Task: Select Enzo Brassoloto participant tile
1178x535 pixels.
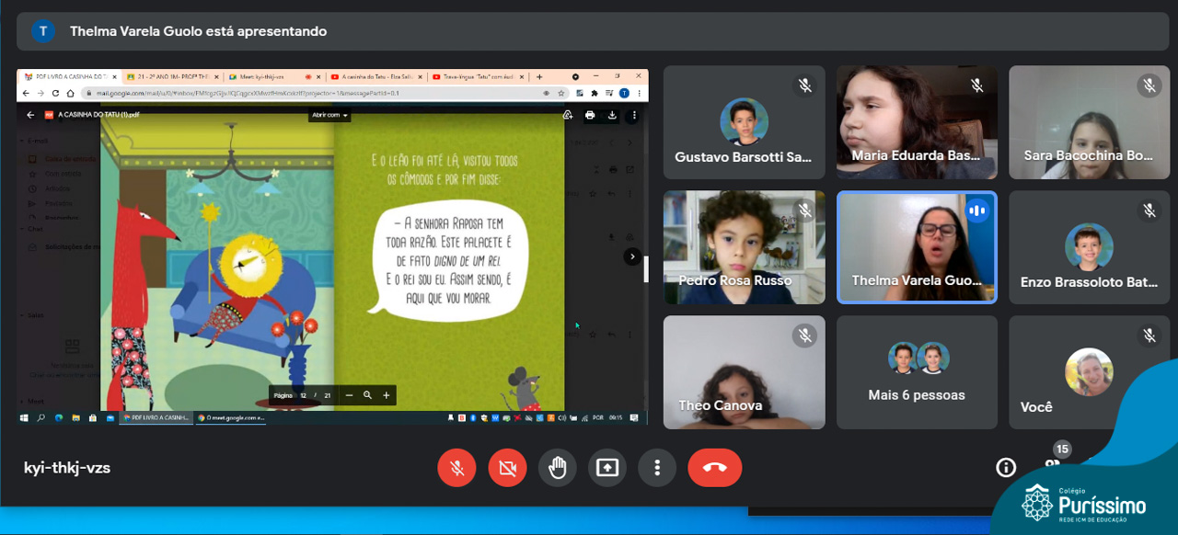Action: point(1090,247)
